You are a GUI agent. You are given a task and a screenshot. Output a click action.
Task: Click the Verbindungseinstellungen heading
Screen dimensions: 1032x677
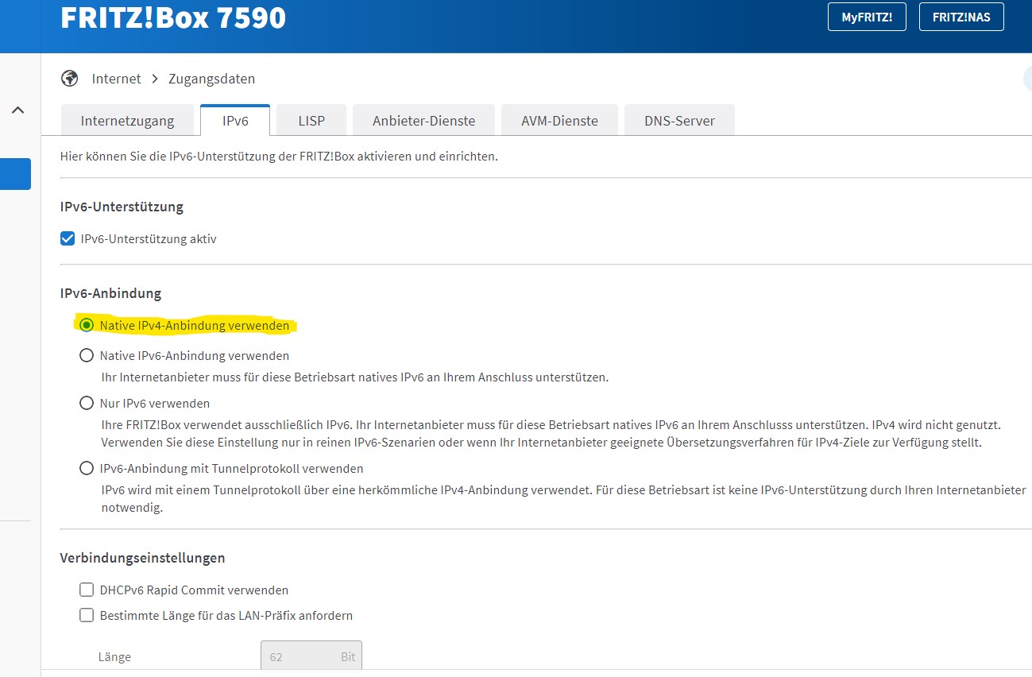[143, 558]
